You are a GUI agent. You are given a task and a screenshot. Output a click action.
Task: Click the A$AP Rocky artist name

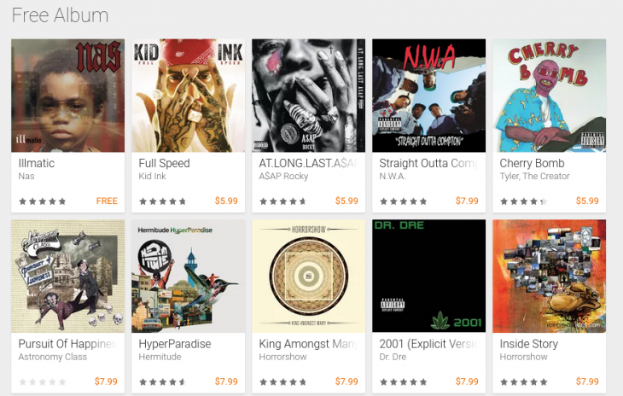pos(283,176)
